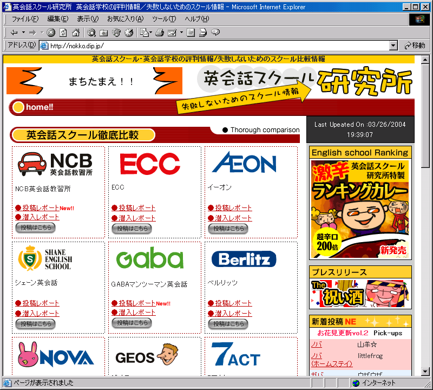Click the Mail toolbar icon
Image resolution: width=433 pixels, height=390 pixels.
(144, 32)
